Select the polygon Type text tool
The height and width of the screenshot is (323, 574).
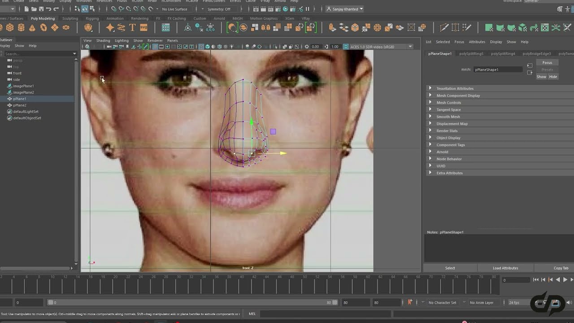pyautogui.click(x=132, y=27)
